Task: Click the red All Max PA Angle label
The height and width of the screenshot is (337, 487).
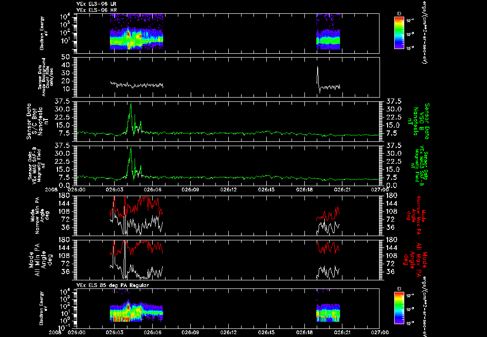Action: [x=415, y=259]
